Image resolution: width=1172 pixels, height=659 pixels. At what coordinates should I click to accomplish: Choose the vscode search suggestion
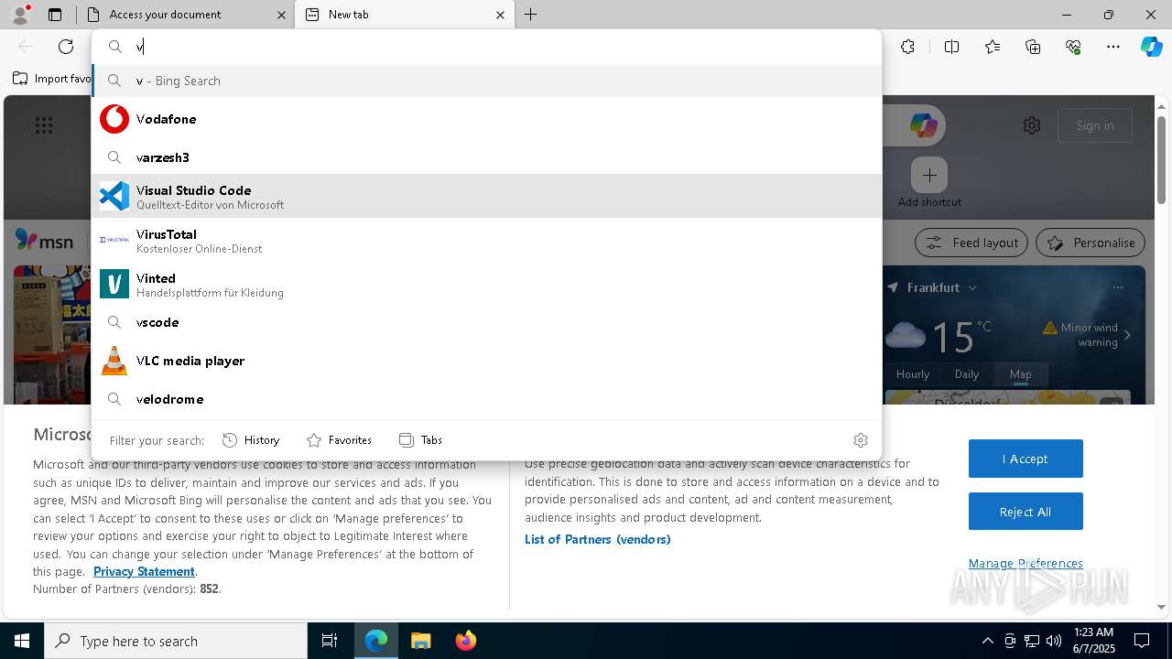pos(486,322)
